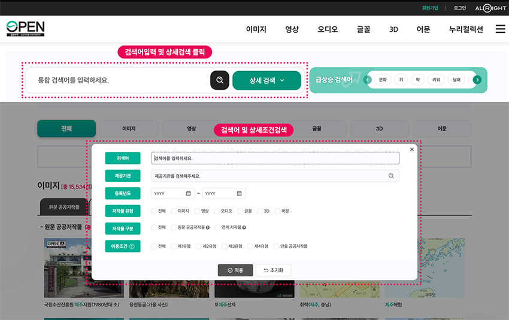Click the 회원가입 link
This screenshot has height=320, width=509.
click(x=430, y=8)
